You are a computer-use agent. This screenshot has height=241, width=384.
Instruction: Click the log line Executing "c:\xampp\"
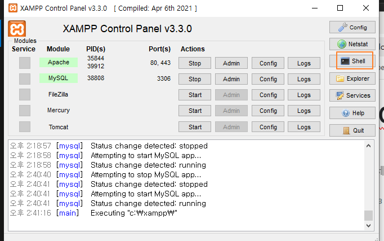click(133, 213)
